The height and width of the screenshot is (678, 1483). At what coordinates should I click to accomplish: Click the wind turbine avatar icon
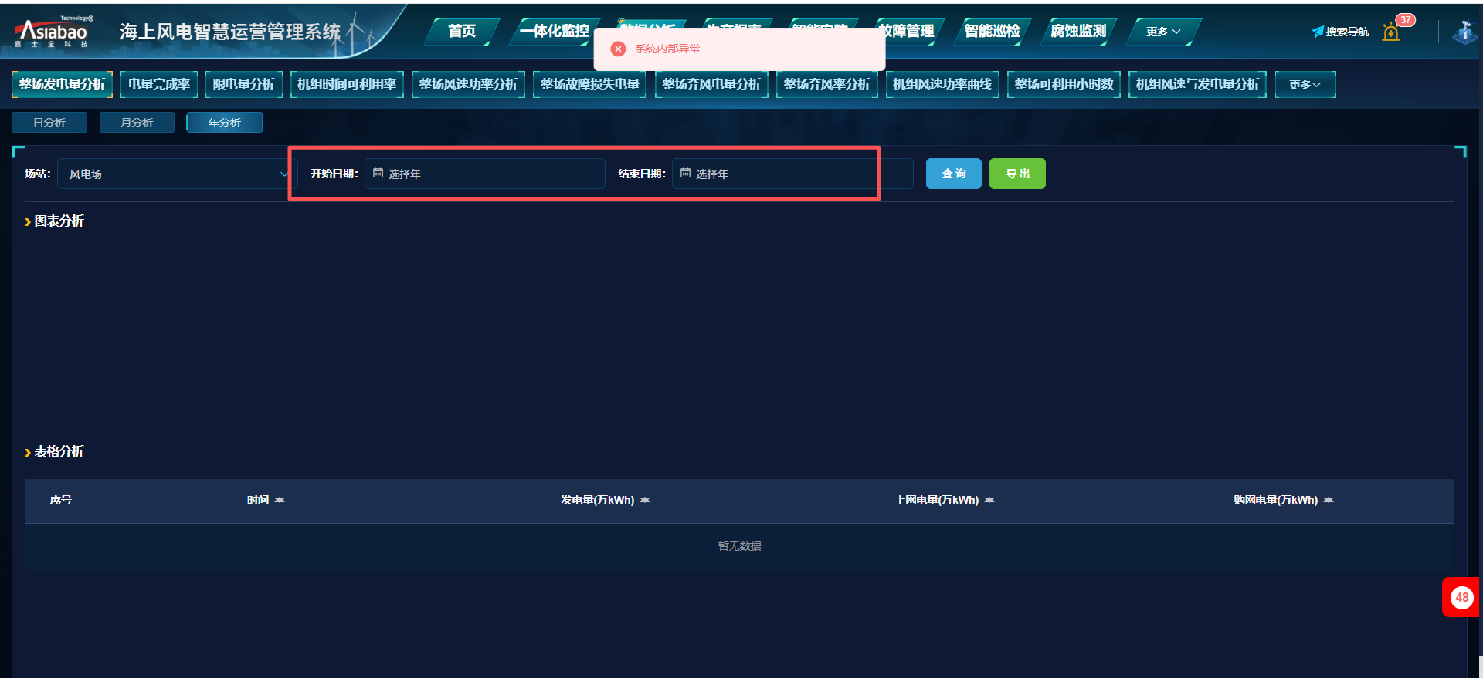(1464, 32)
